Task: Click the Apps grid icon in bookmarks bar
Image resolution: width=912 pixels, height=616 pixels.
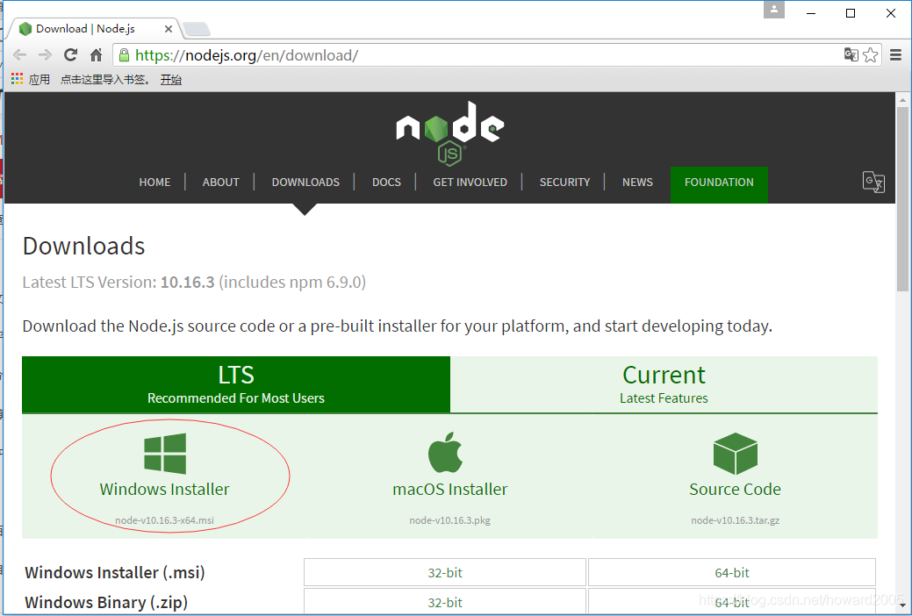Action: coord(18,78)
